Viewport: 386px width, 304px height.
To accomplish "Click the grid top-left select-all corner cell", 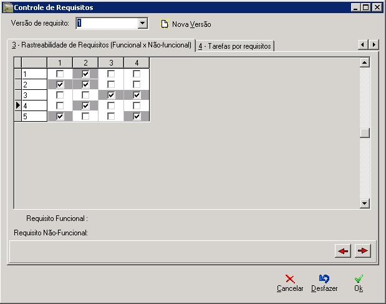I will click(x=17, y=63).
